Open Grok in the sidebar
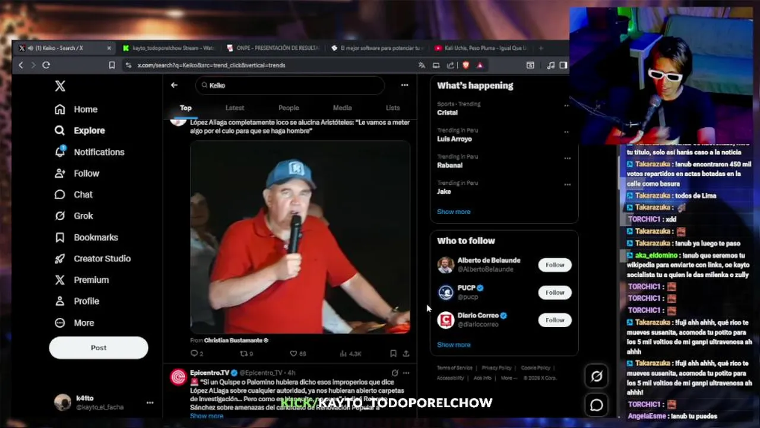760x428 pixels. pos(74,216)
